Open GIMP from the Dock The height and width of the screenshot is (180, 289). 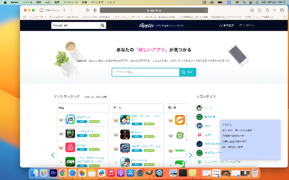point(149,173)
